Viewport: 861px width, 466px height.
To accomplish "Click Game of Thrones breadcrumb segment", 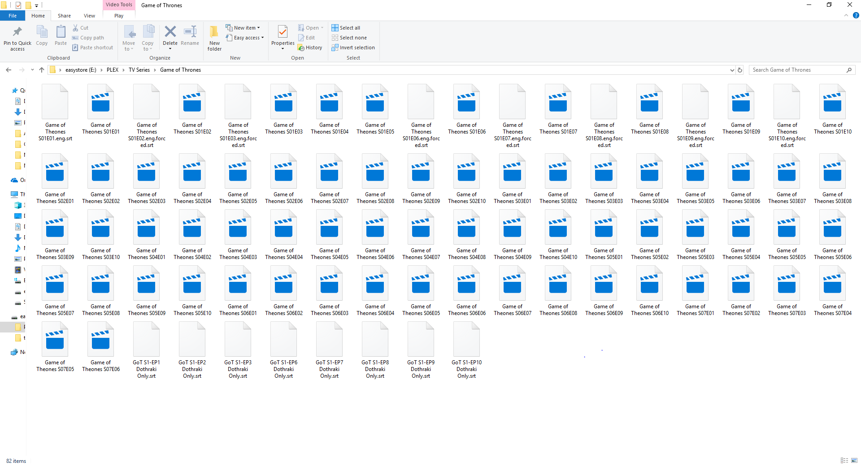I will click(x=180, y=70).
